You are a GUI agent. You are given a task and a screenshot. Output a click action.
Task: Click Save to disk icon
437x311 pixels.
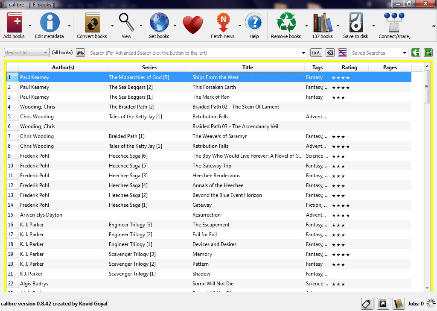[356, 22]
